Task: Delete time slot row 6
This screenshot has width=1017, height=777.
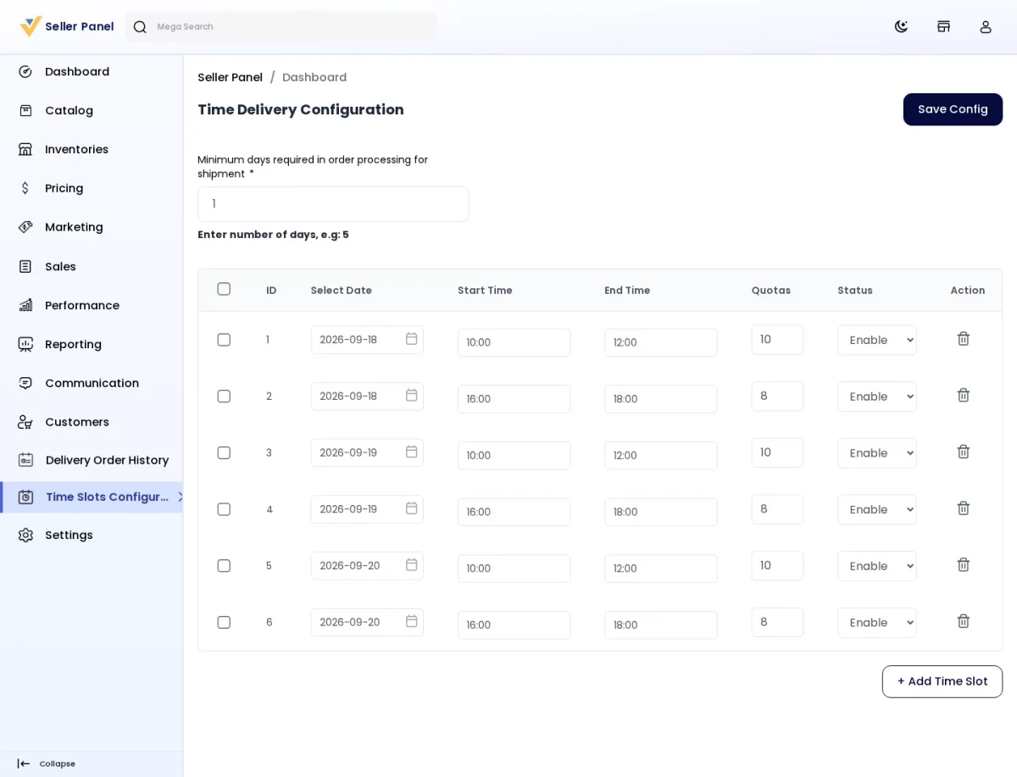Action: coord(964,621)
